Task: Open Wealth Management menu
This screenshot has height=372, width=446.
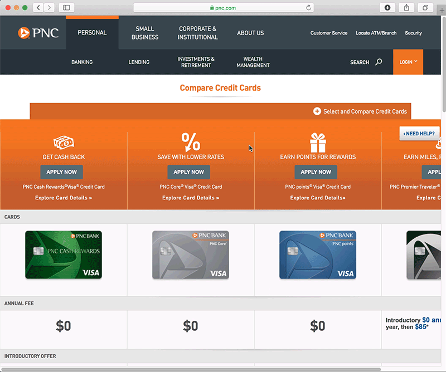Action: click(x=253, y=62)
